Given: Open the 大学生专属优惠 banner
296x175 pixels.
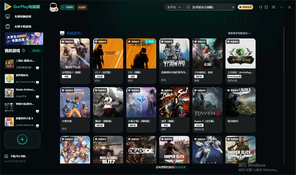Looking at the screenshot, I should click(x=24, y=38).
